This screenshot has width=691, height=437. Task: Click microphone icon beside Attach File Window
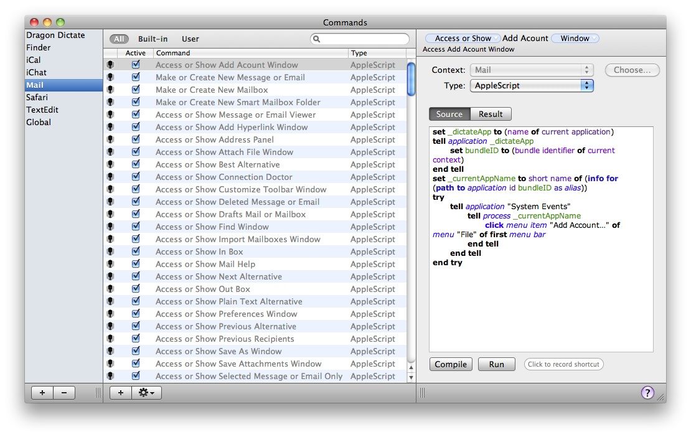click(110, 152)
